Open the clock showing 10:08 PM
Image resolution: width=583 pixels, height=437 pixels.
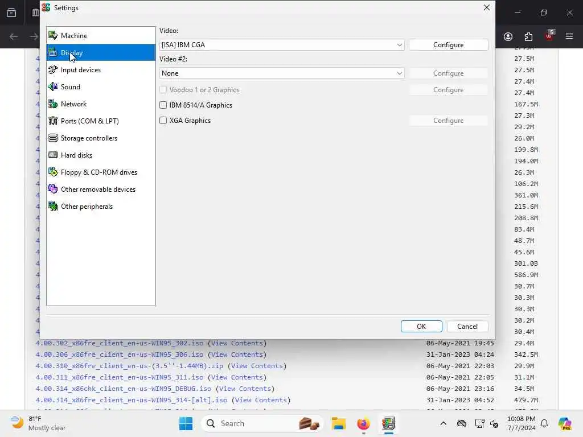point(522,423)
